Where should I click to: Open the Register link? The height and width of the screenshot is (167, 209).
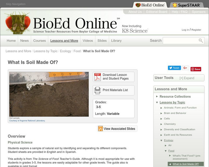tap(196, 30)
